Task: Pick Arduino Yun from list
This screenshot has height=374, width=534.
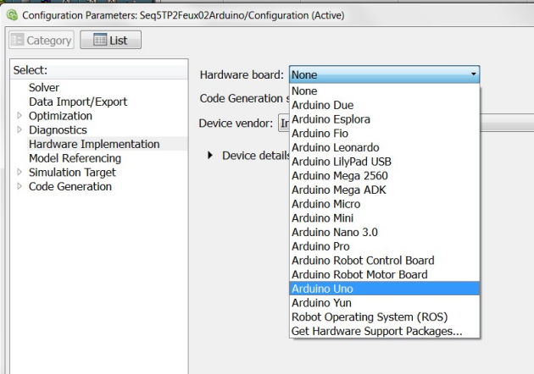Action: [x=385, y=303]
